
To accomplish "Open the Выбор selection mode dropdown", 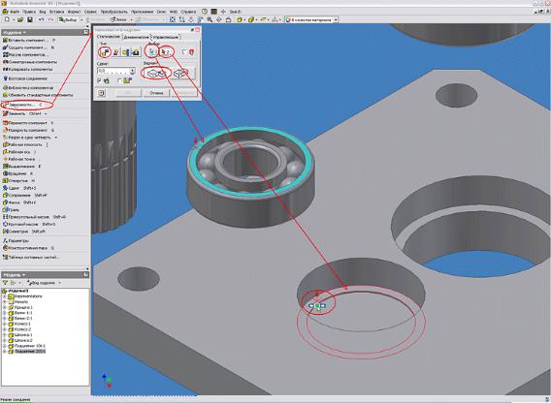I will [x=81, y=19].
